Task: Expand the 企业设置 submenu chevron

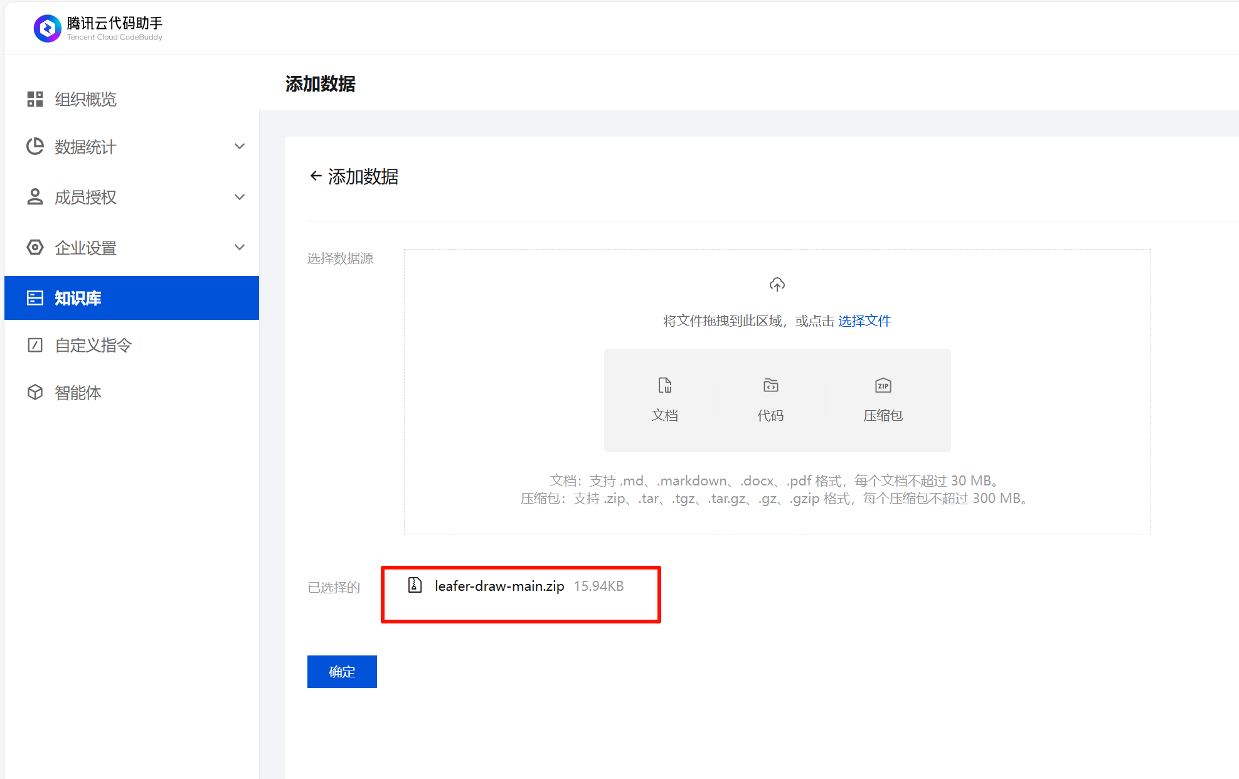Action: [239, 247]
